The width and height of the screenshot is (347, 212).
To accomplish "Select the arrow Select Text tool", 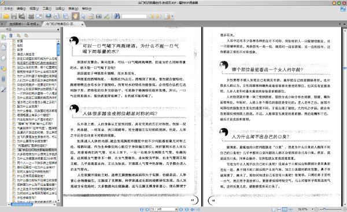I will 83,16.
